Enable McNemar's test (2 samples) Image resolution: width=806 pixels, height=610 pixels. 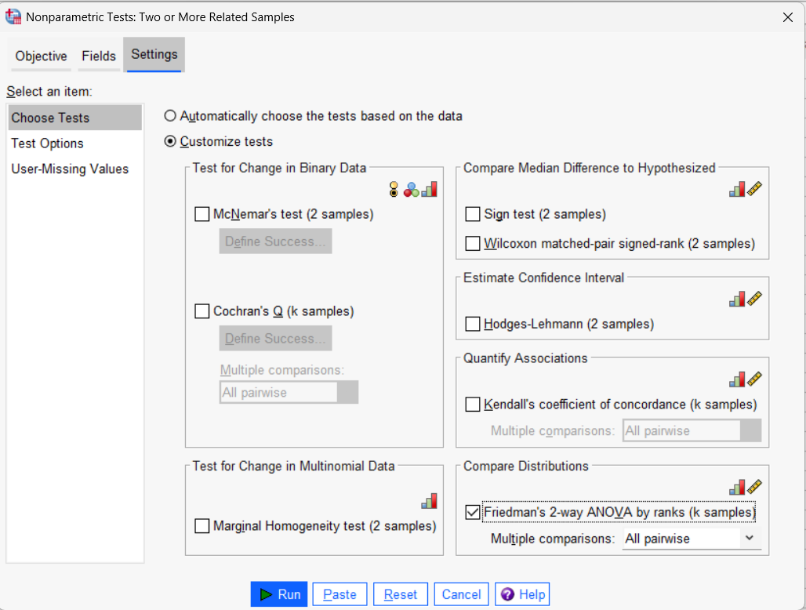click(x=201, y=214)
